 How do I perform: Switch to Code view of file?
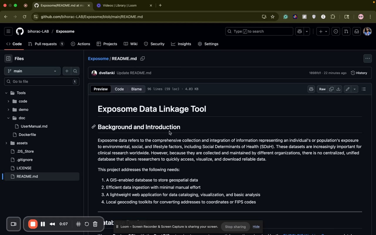[119, 89]
